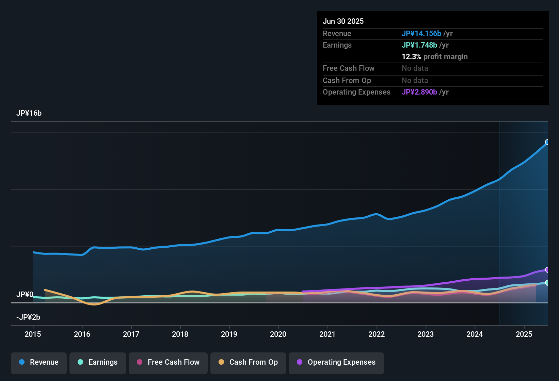The height and width of the screenshot is (381, 559).
Task: Click the Jun 30 2025 tooltip date header
Action: (343, 21)
